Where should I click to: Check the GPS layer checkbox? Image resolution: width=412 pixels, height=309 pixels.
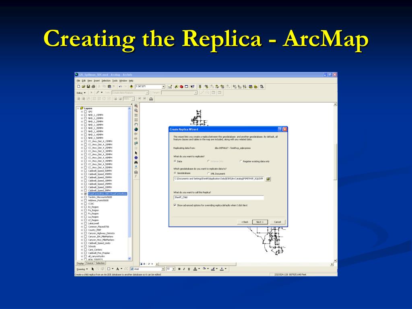click(85, 112)
